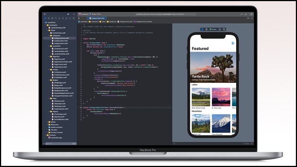
Task: Tap St. Mary Lake thumbnail
Action: (221, 97)
